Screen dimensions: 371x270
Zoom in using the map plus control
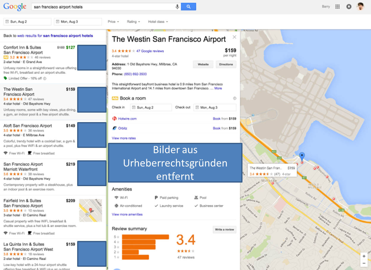click(364, 256)
